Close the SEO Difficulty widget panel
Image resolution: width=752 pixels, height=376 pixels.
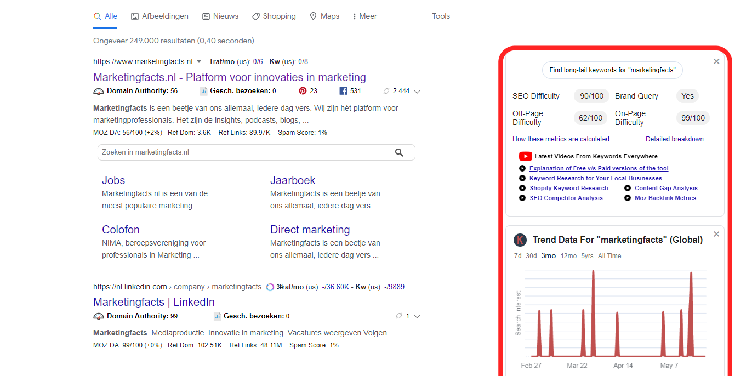pos(716,61)
